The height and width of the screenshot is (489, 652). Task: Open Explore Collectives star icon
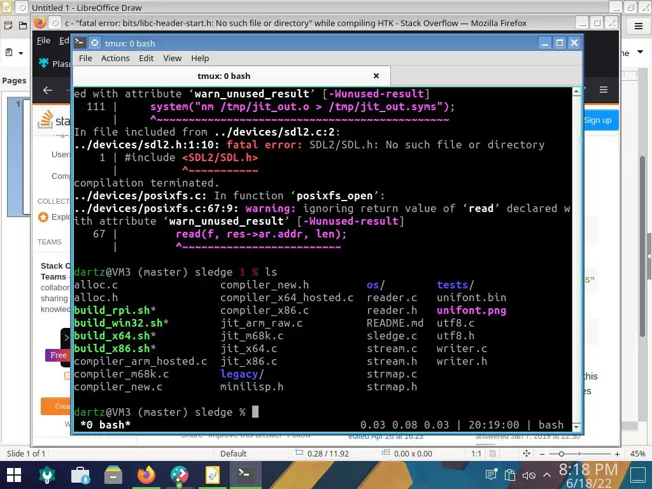point(43,217)
